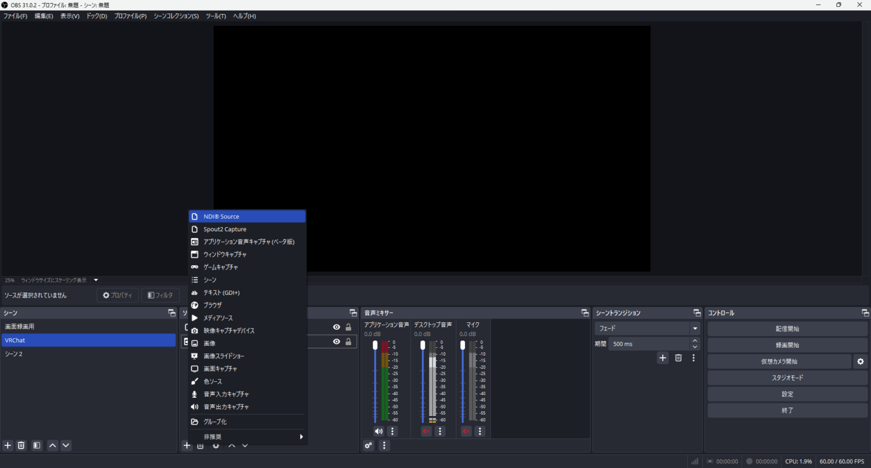
Task: Open source filters via the gear icon
Action: point(215,445)
